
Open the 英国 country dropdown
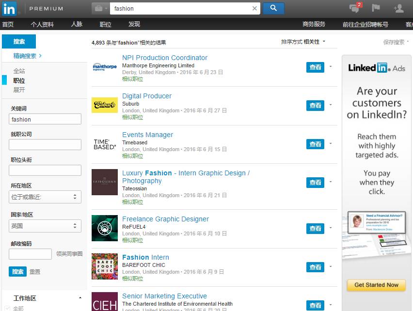(x=45, y=226)
